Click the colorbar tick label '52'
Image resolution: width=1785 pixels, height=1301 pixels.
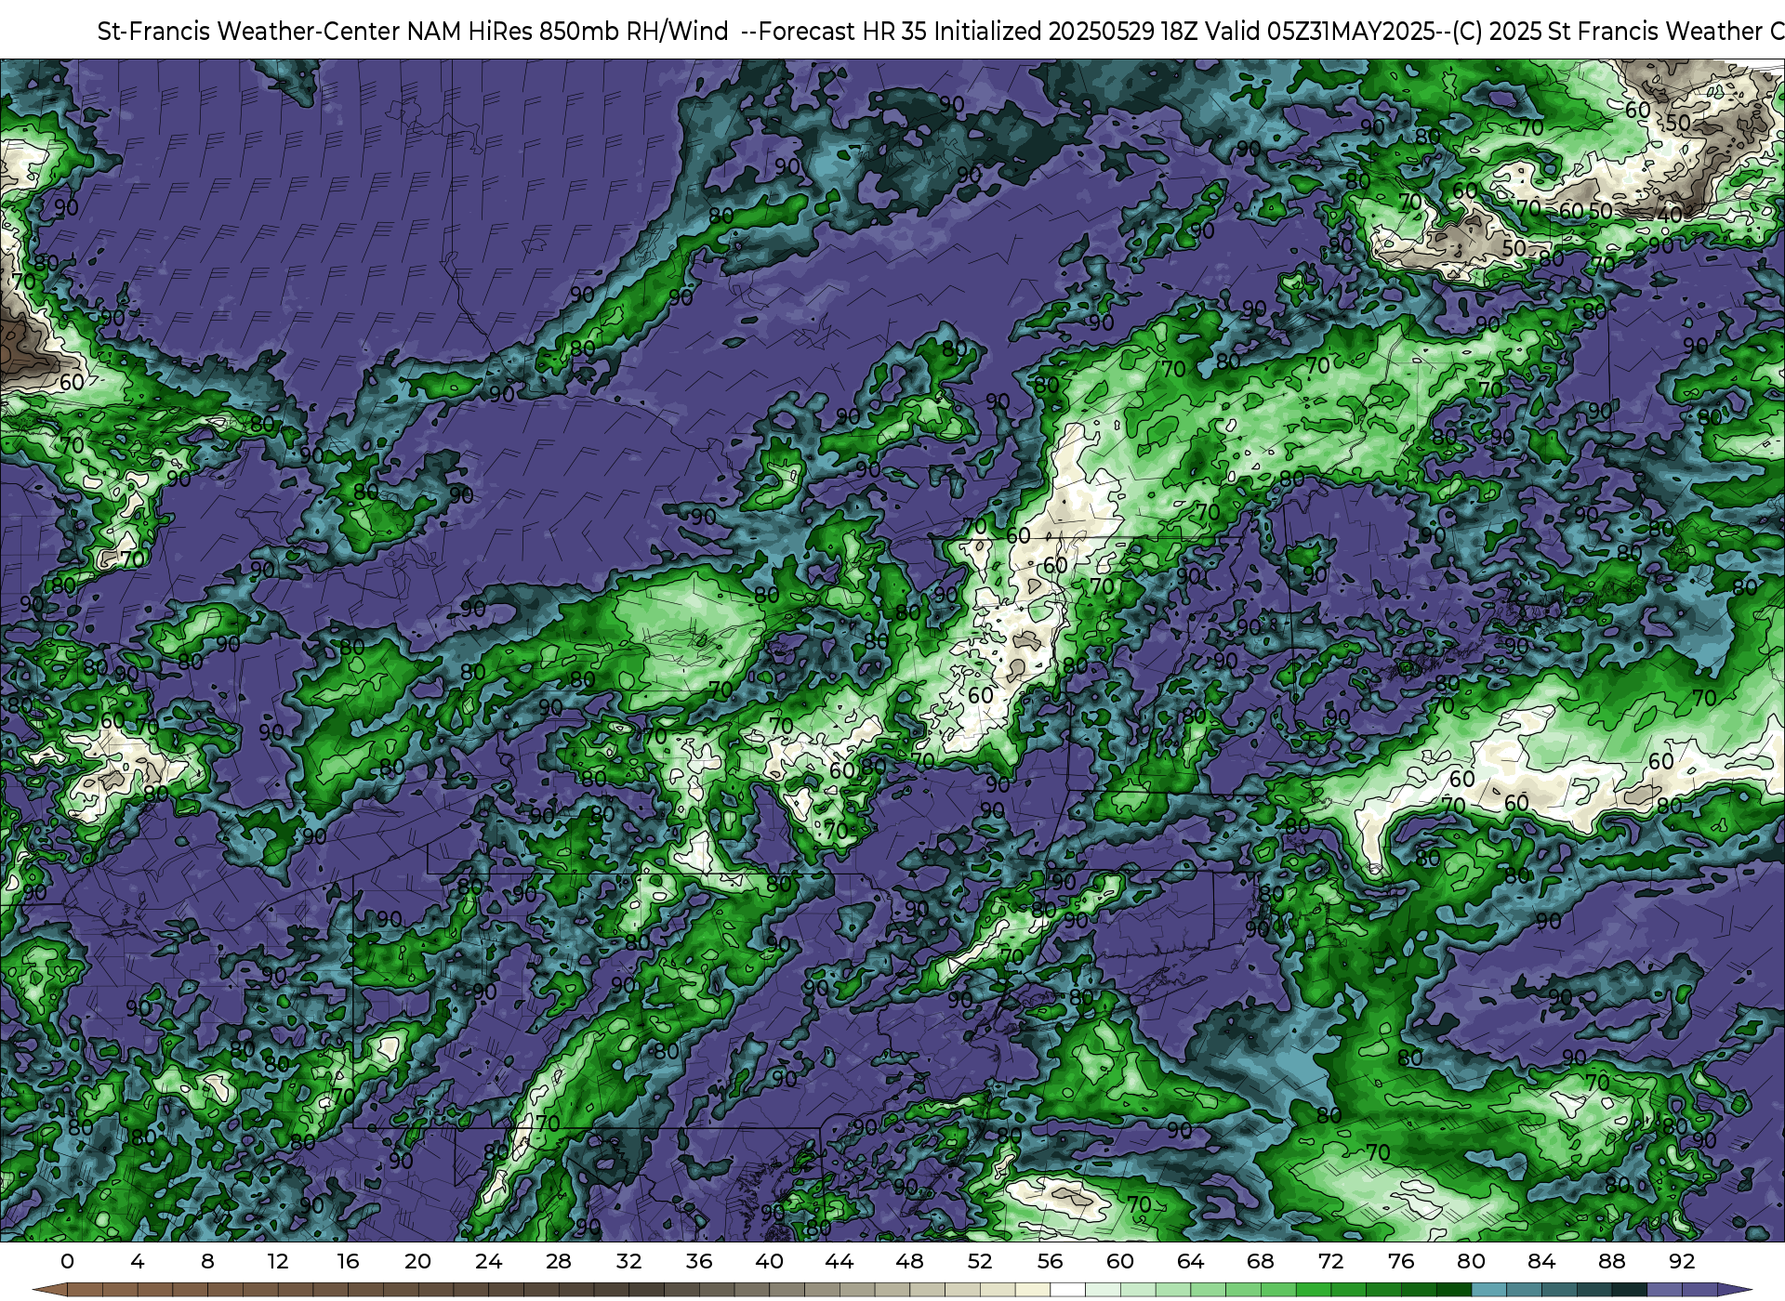(x=980, y=1262)
